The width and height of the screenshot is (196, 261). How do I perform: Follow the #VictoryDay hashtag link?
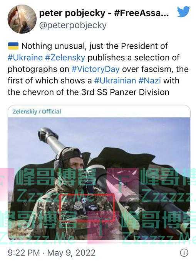point(95,69)
